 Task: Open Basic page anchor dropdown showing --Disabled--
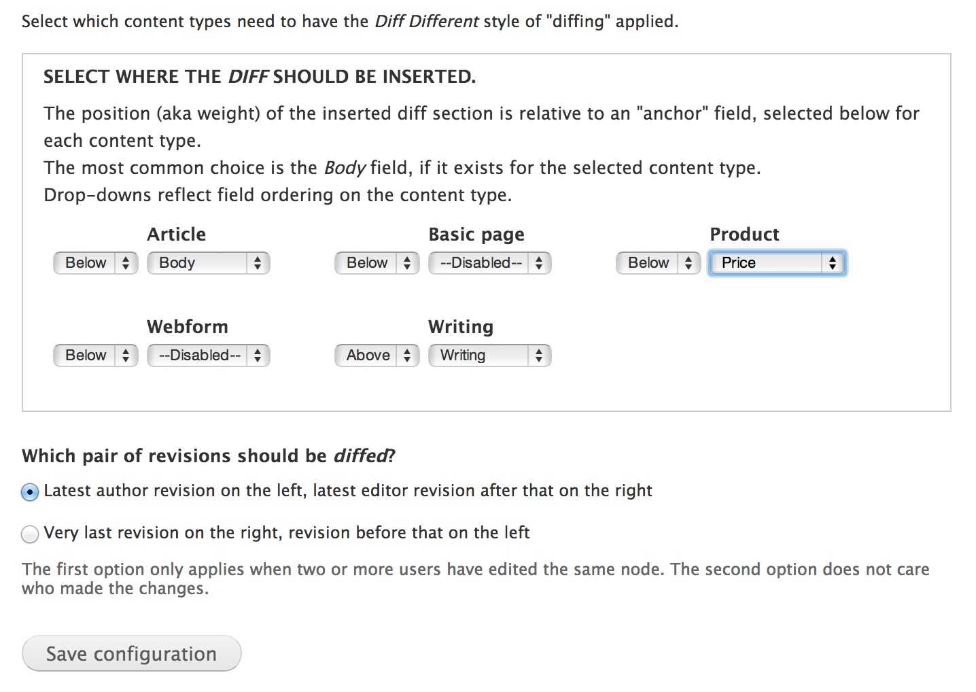point(490,263)
